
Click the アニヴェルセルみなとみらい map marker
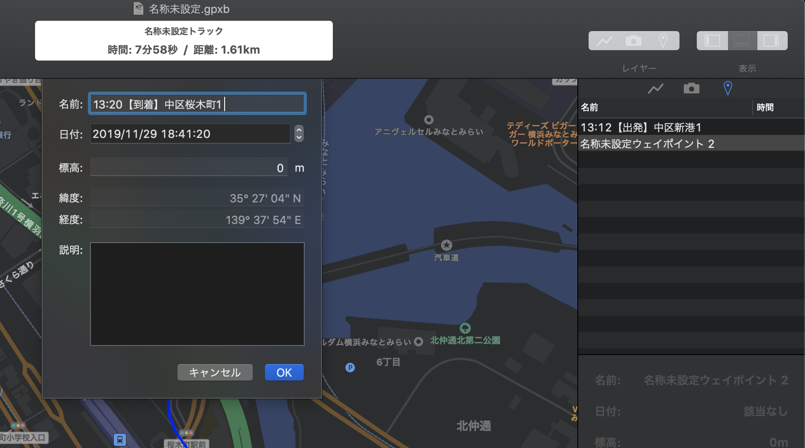pos(429,120)
